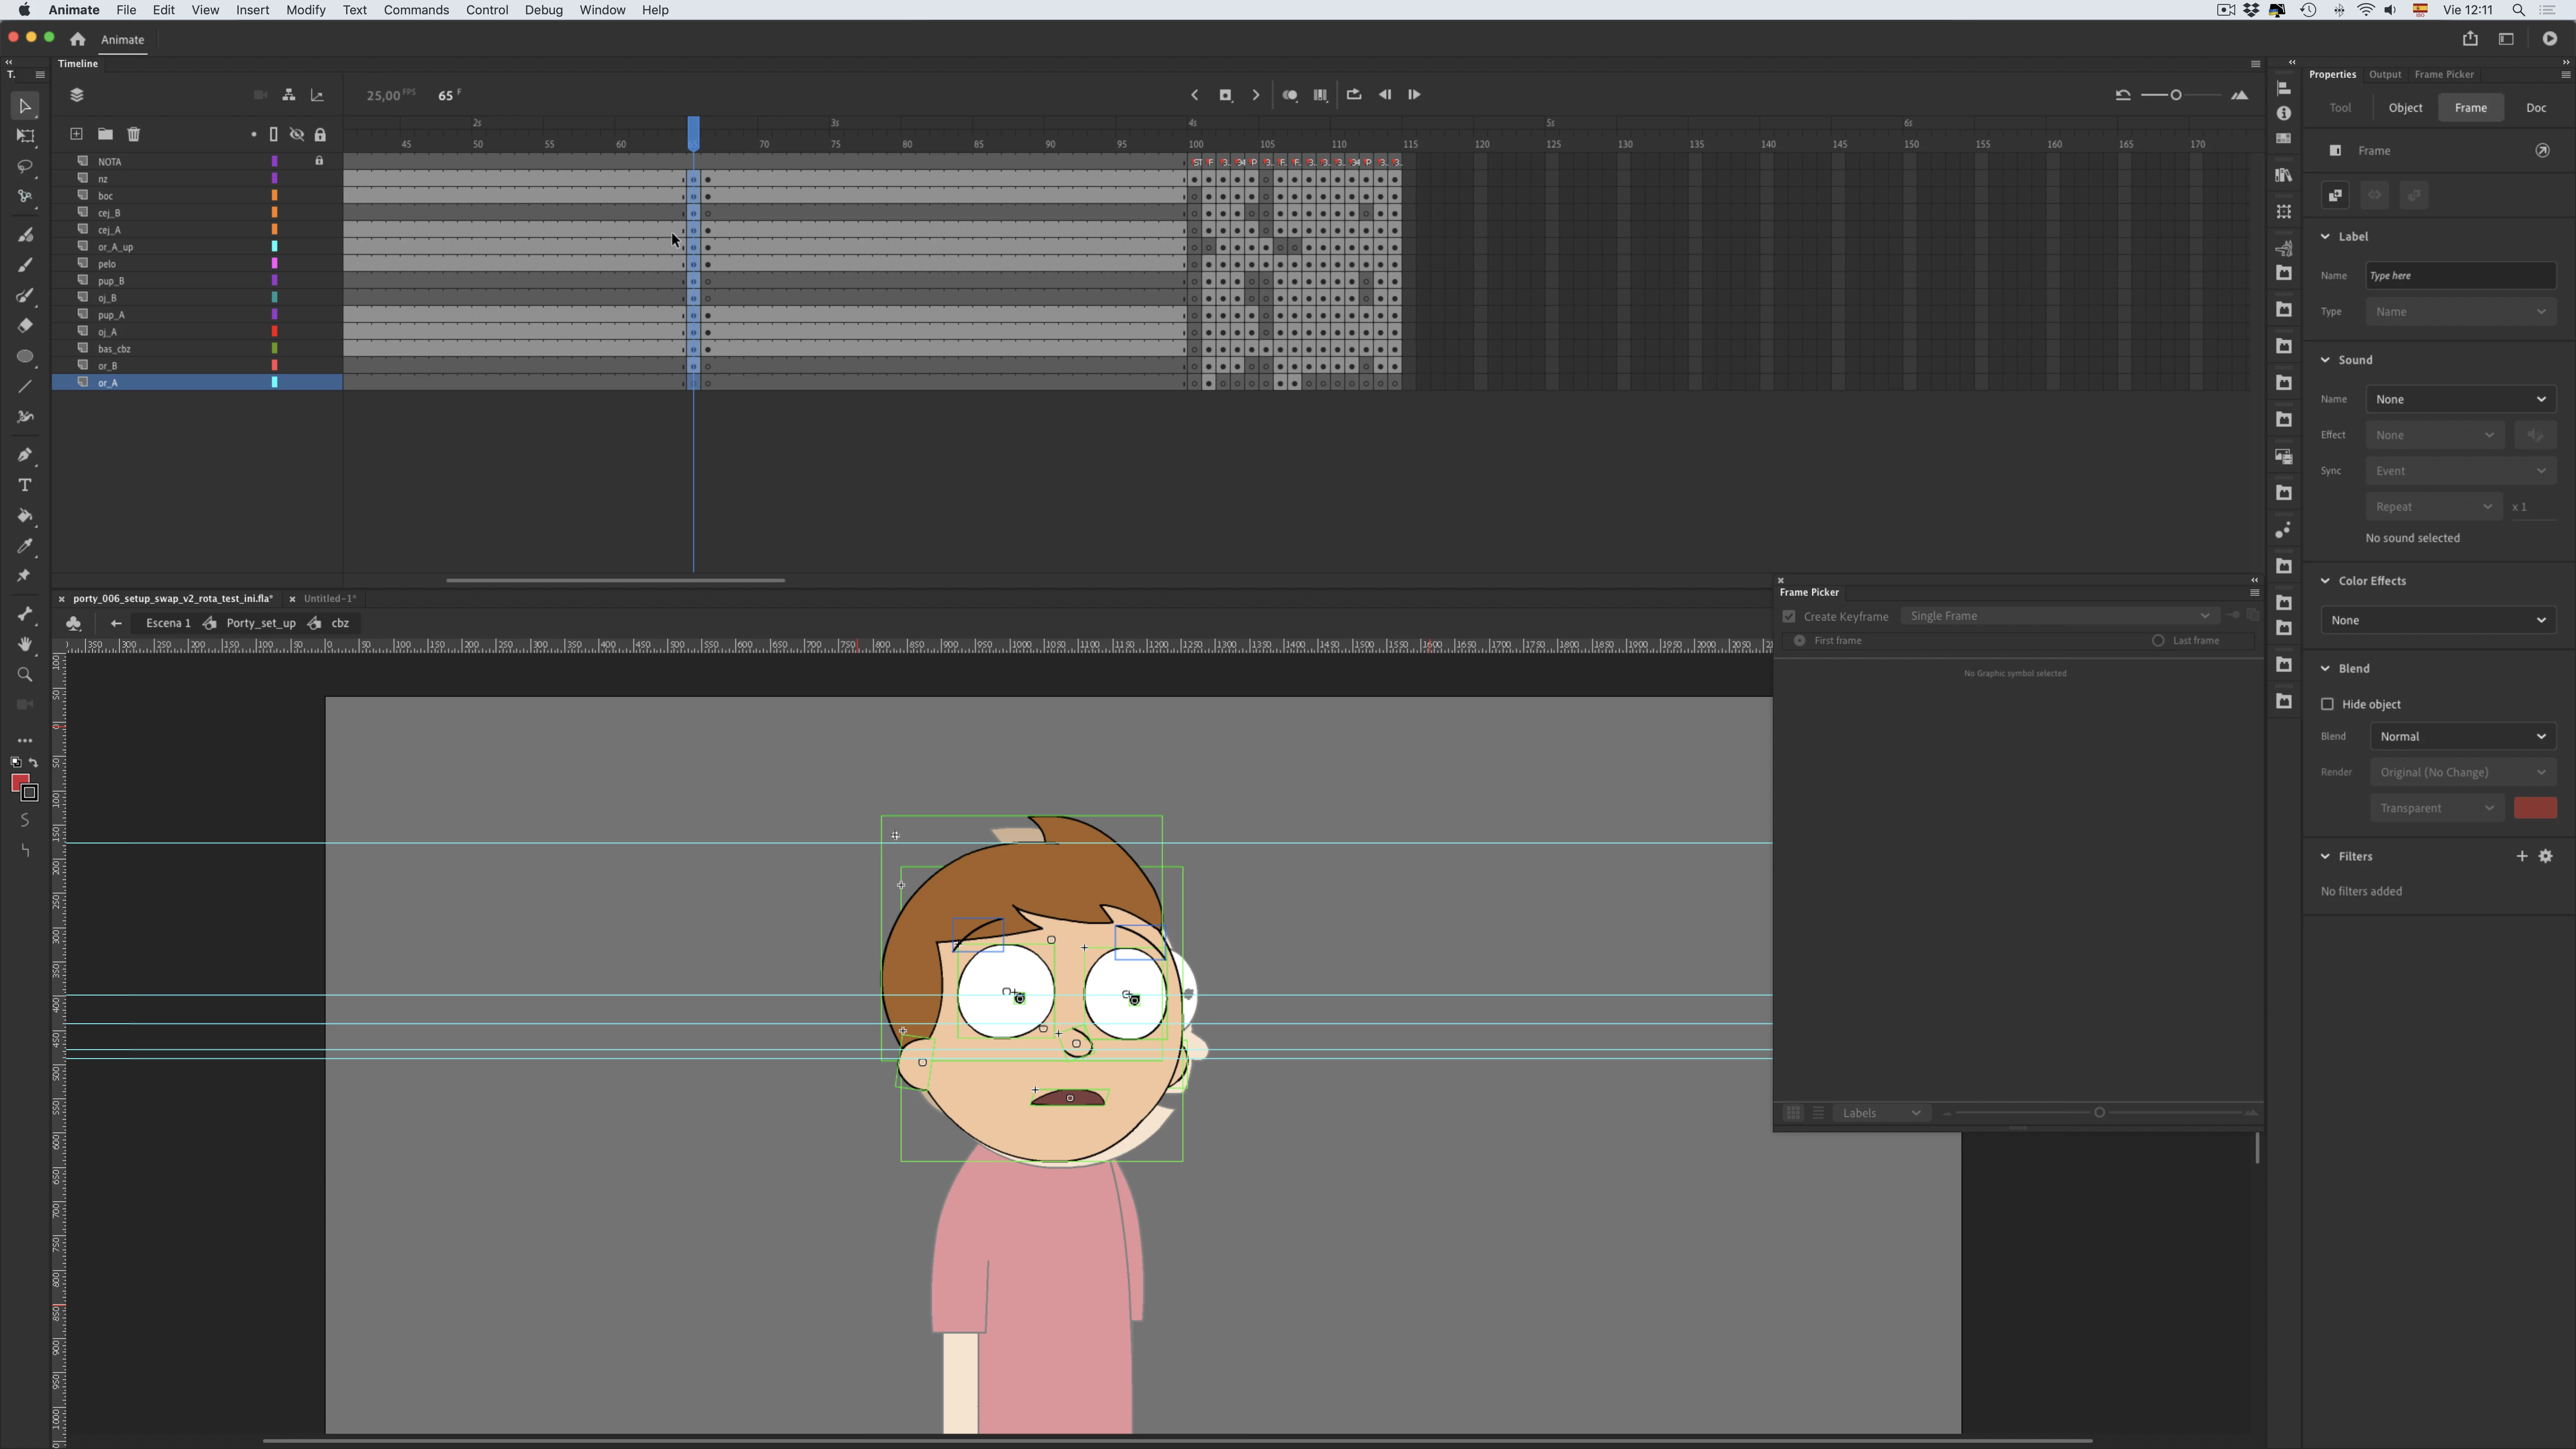Click the red transparent color swatch
The image size is (2576, 1449).
point(2534,808)
